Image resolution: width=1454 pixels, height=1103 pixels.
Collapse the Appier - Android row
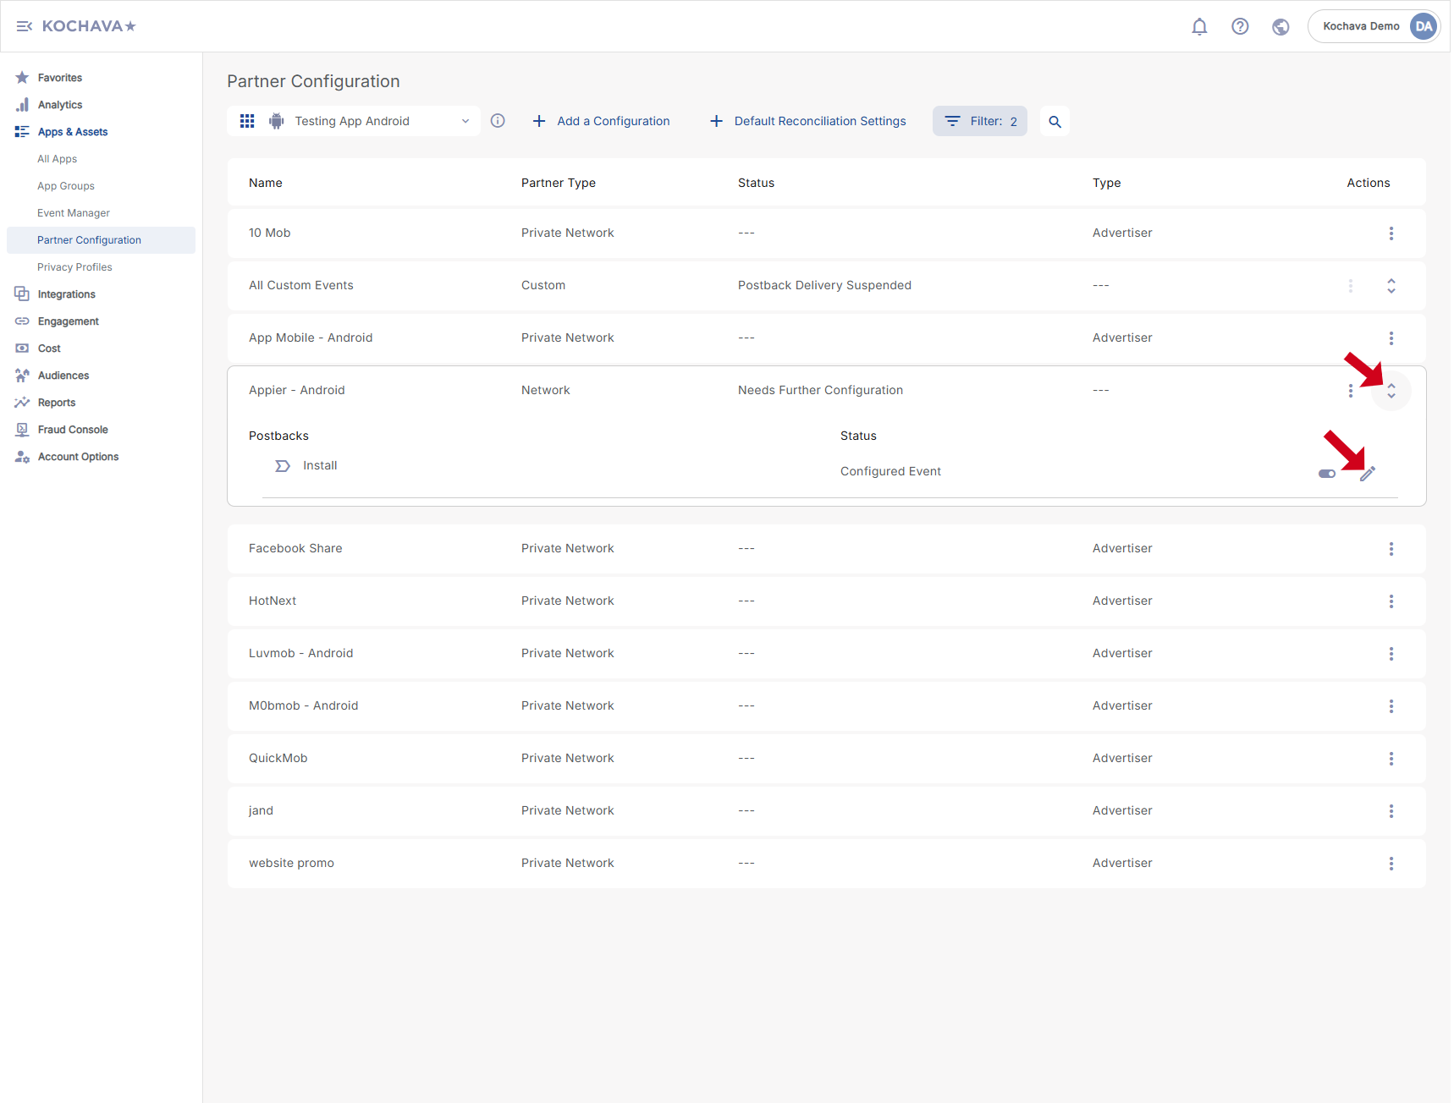click(x=1391, y=391)
